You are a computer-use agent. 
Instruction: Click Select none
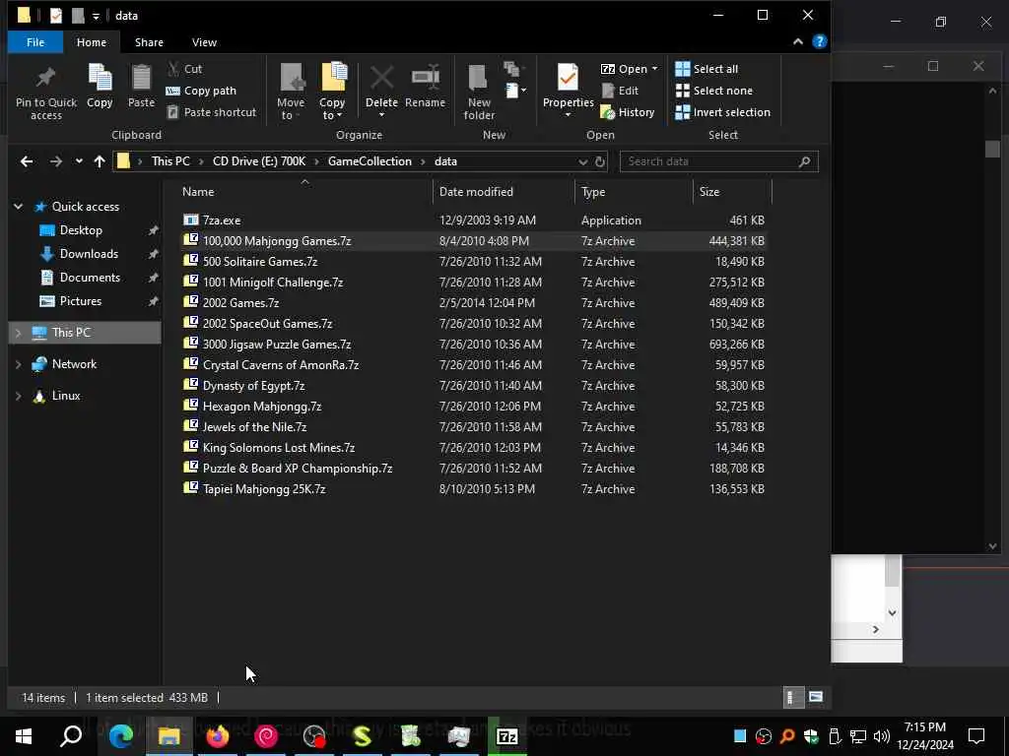tap(713, 91)
